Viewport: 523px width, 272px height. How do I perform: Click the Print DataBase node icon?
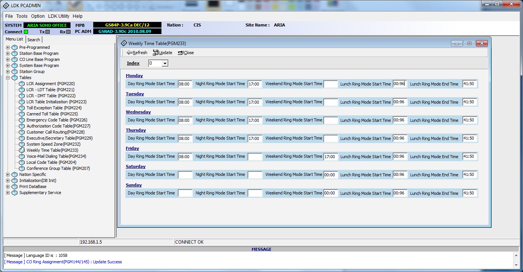(x=14, y=187)
